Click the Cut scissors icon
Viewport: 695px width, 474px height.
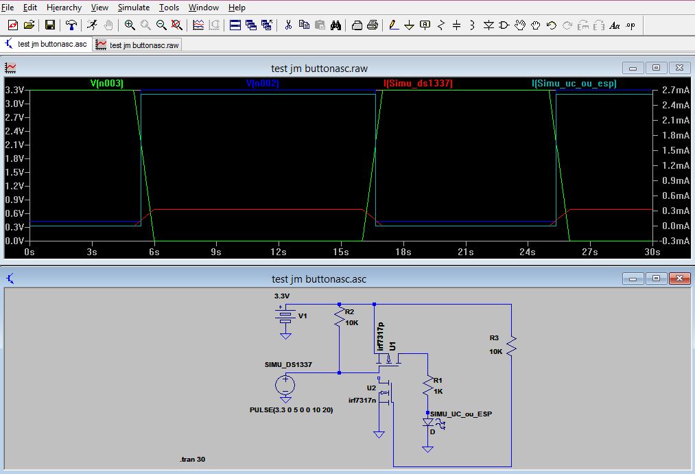tap(288, 25)
